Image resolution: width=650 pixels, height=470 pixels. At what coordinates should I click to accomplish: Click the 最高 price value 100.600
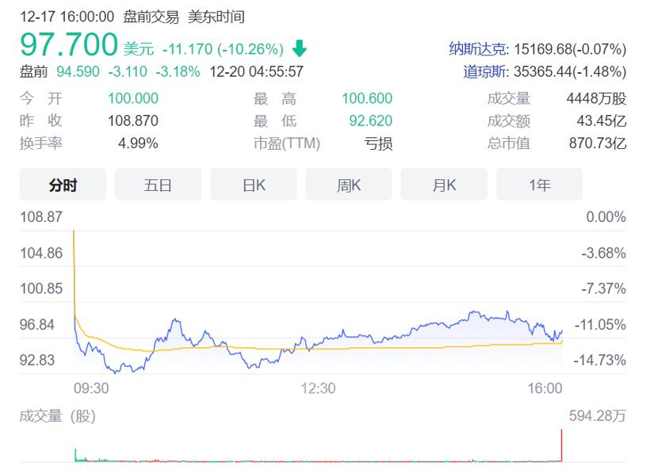pos(367,99)
